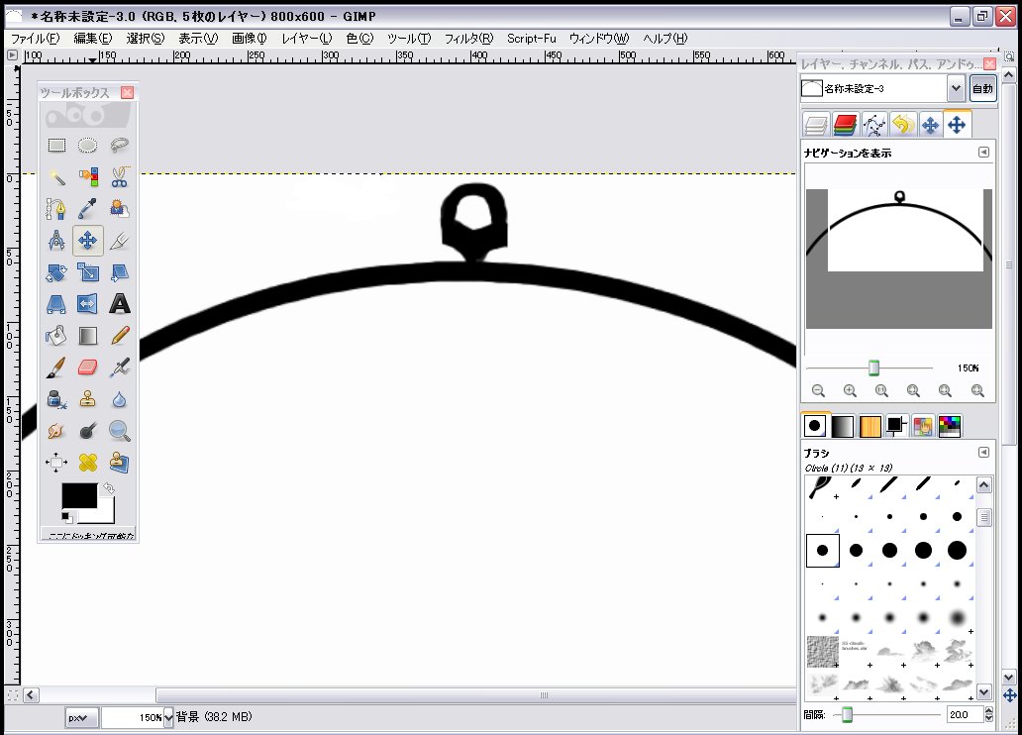
Task: Select the Text tool (letter A)
Action: pyautogui.click(x=119, y=304)
